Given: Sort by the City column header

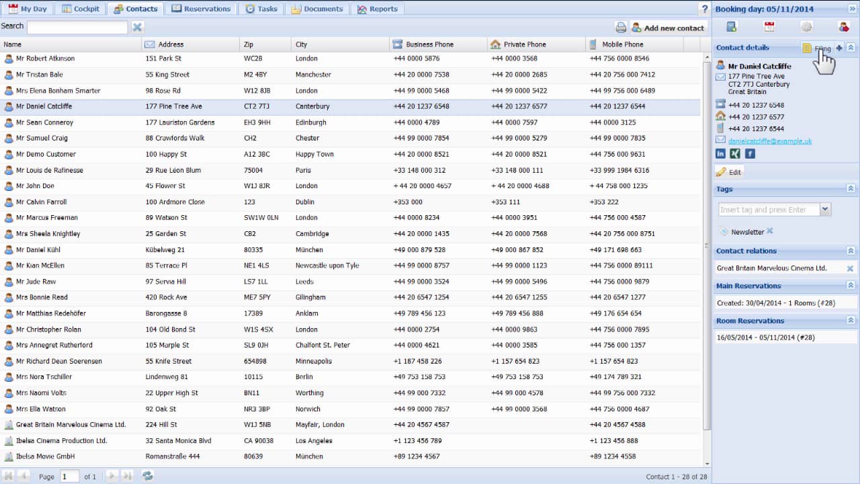Looking at the screenshot, I should pos(341,44).
